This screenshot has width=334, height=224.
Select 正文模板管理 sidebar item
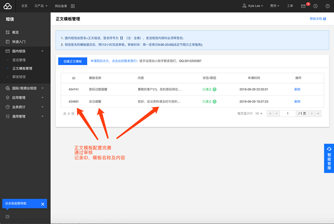[x=23, y=68]
